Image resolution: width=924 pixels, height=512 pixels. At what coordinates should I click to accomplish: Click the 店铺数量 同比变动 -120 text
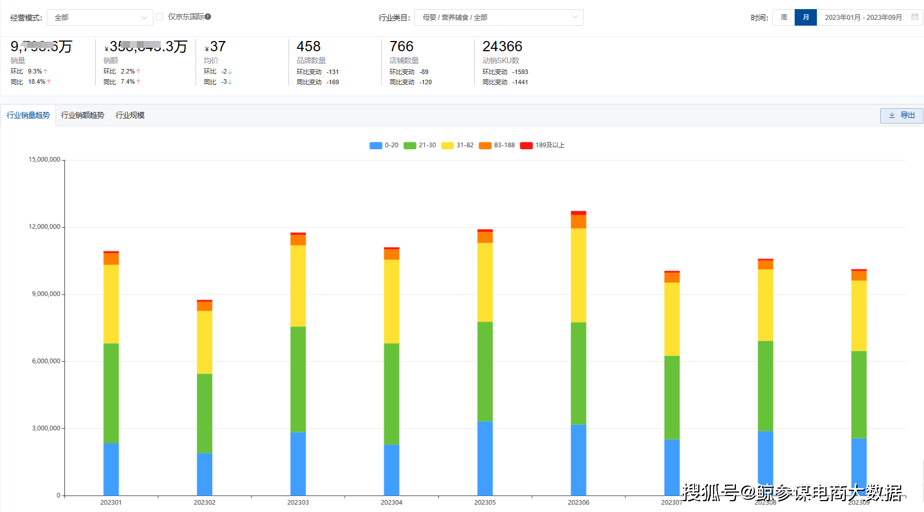pos(410,83)
